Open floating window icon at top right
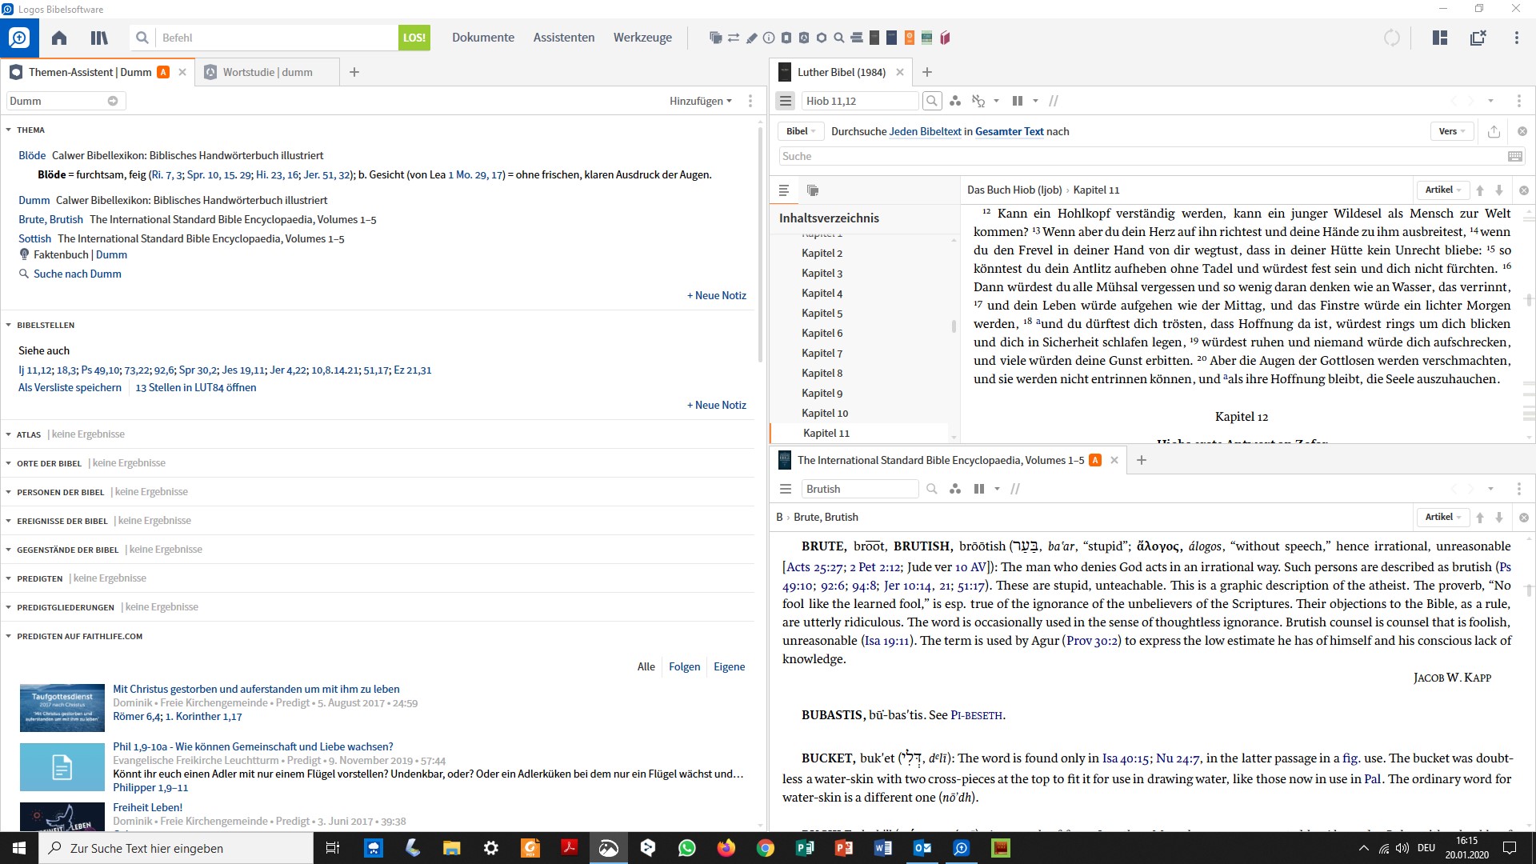 [1478, 38]
